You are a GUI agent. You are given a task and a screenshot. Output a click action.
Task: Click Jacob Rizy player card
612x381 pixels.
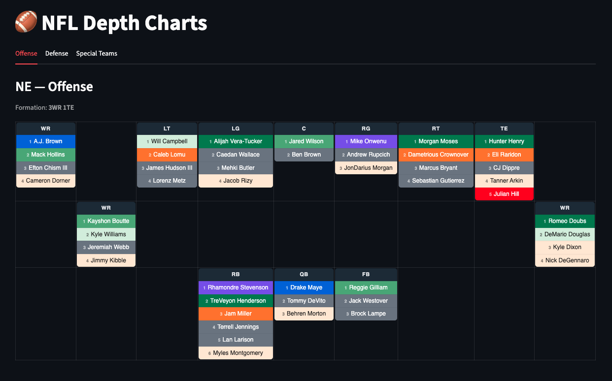click(x=236, y=181)
